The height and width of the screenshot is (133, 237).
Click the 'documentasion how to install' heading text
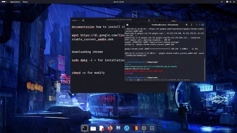tap(98, 27)
